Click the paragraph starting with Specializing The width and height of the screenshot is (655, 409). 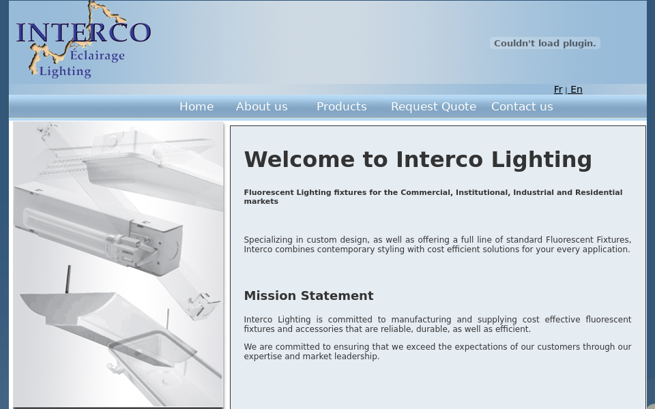437,244
